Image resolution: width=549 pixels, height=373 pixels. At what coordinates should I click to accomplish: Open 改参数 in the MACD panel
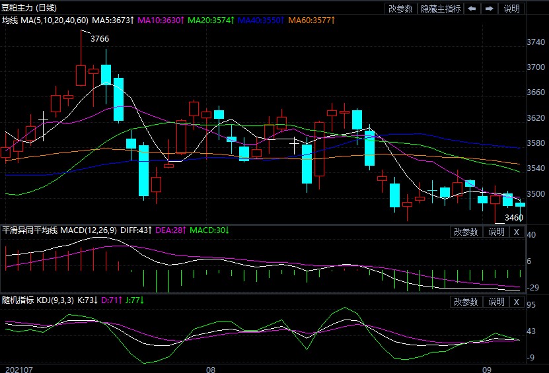[x=466, y=232]
